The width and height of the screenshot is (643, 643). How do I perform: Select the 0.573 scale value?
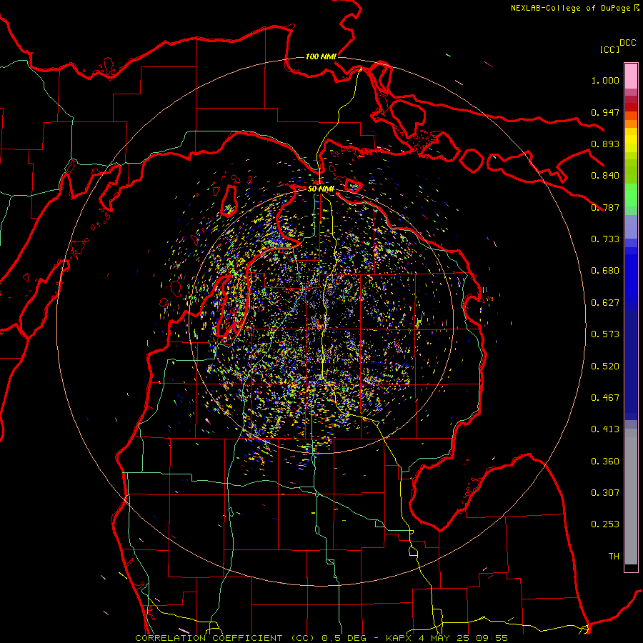pos(605,334)
